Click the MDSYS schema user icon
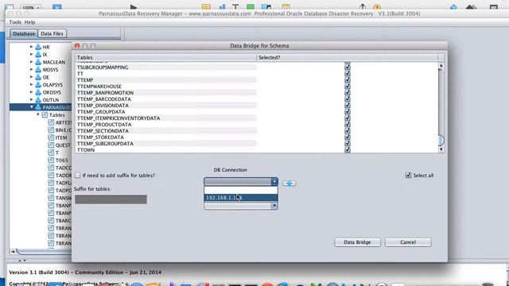The height and width of the screenshot is (286, 509). click(x=38, y=70)
